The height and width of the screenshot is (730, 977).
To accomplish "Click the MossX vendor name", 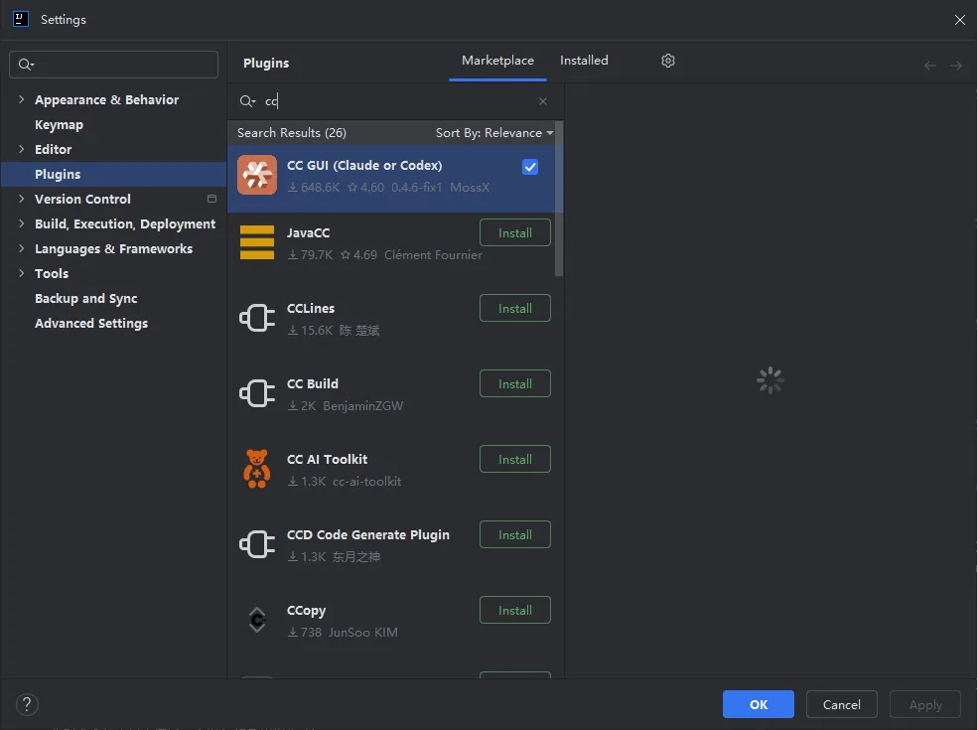I will (470, 187).
